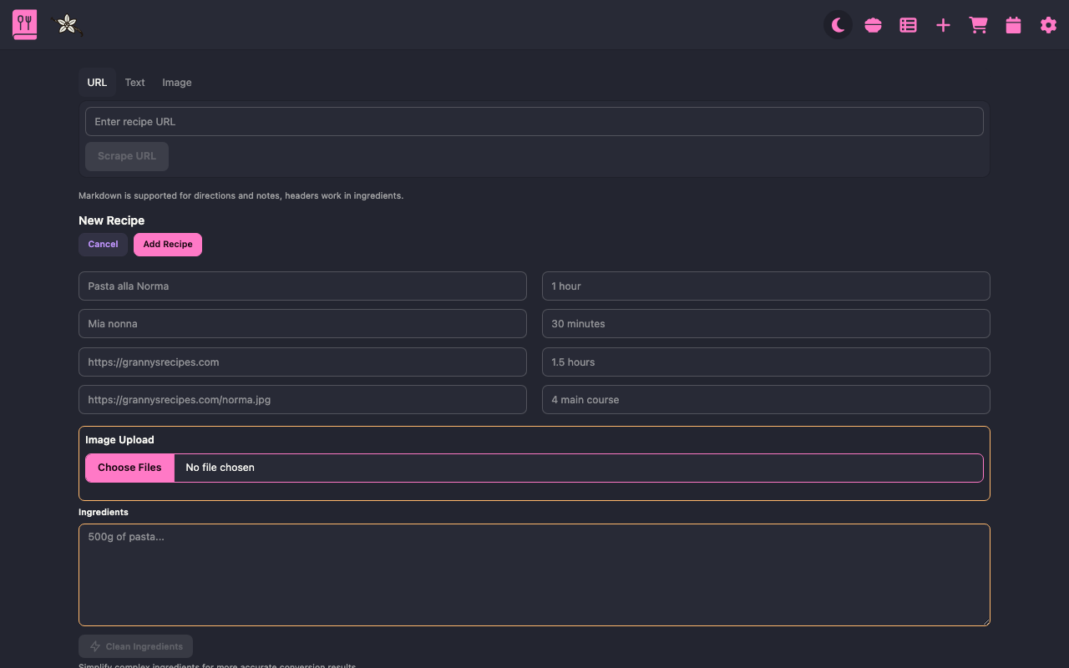Click the Ingredients label
Viewport: 1069px width, 668px height.
pyautogui.click(x=104, y=512)
